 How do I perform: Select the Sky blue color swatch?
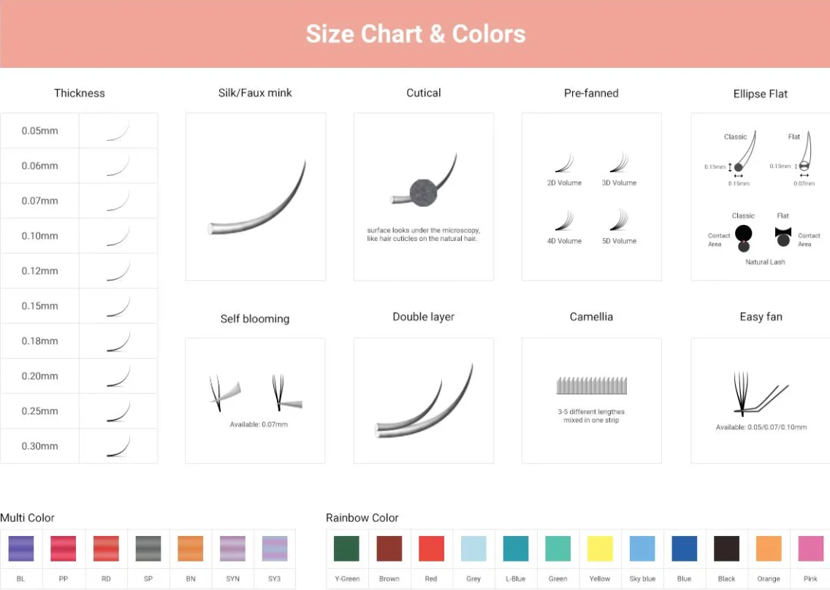tap(642, 548)
